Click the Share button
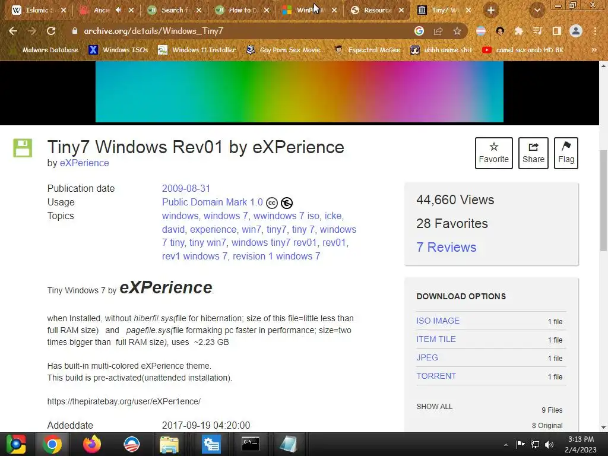This screenshot has height=456, width=608. pos(533,153)
